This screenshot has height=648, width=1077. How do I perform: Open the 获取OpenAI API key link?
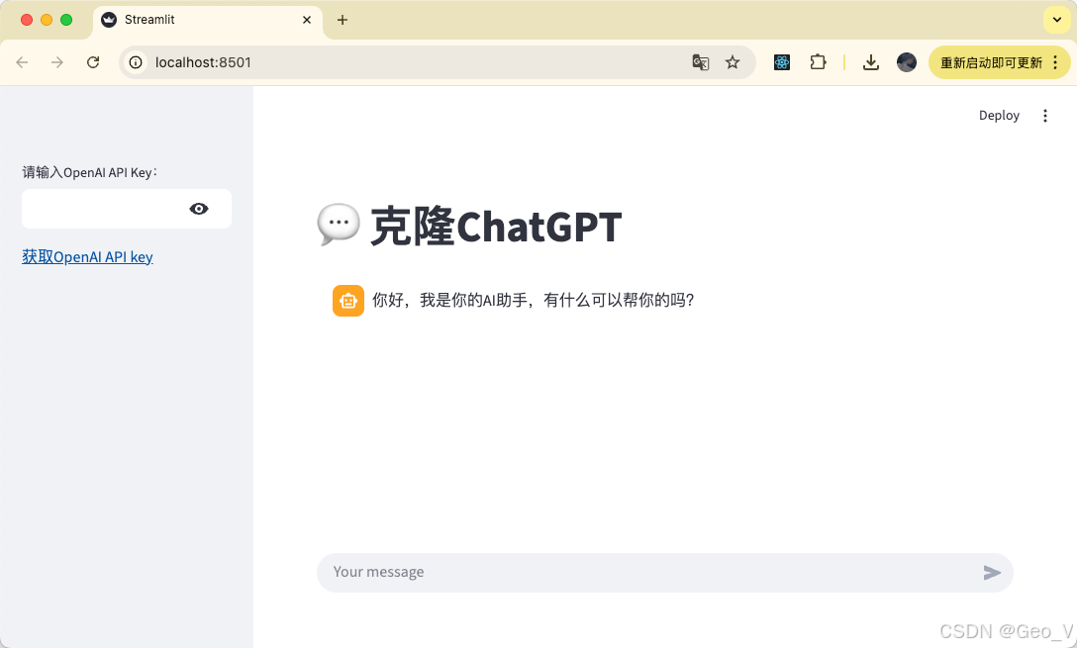87,256
